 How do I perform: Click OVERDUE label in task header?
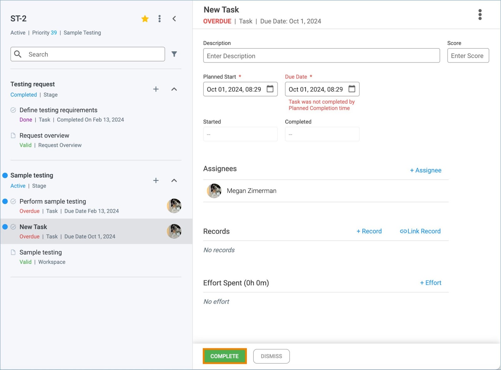pyautogui.click(x=217, y=21)
